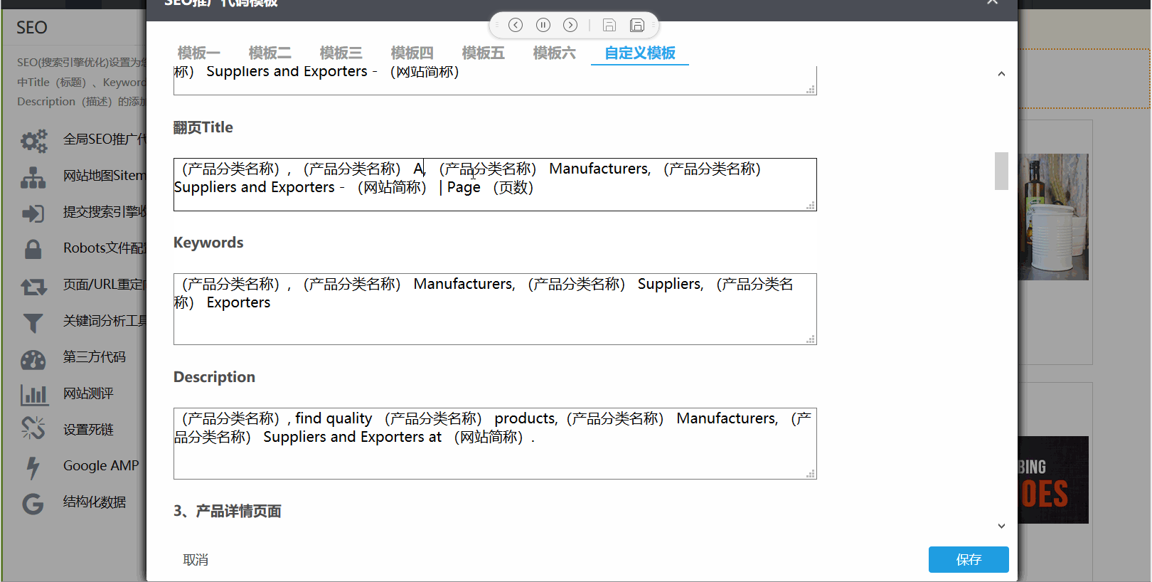
Task: Click 取消 to cancel dialog
Action: (x=196, y=560)
